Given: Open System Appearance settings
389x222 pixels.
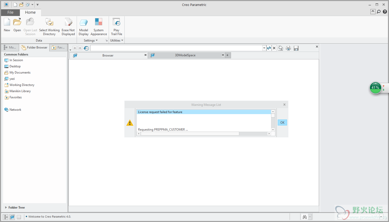Looking at the screenshot, I should coord(99,27).
